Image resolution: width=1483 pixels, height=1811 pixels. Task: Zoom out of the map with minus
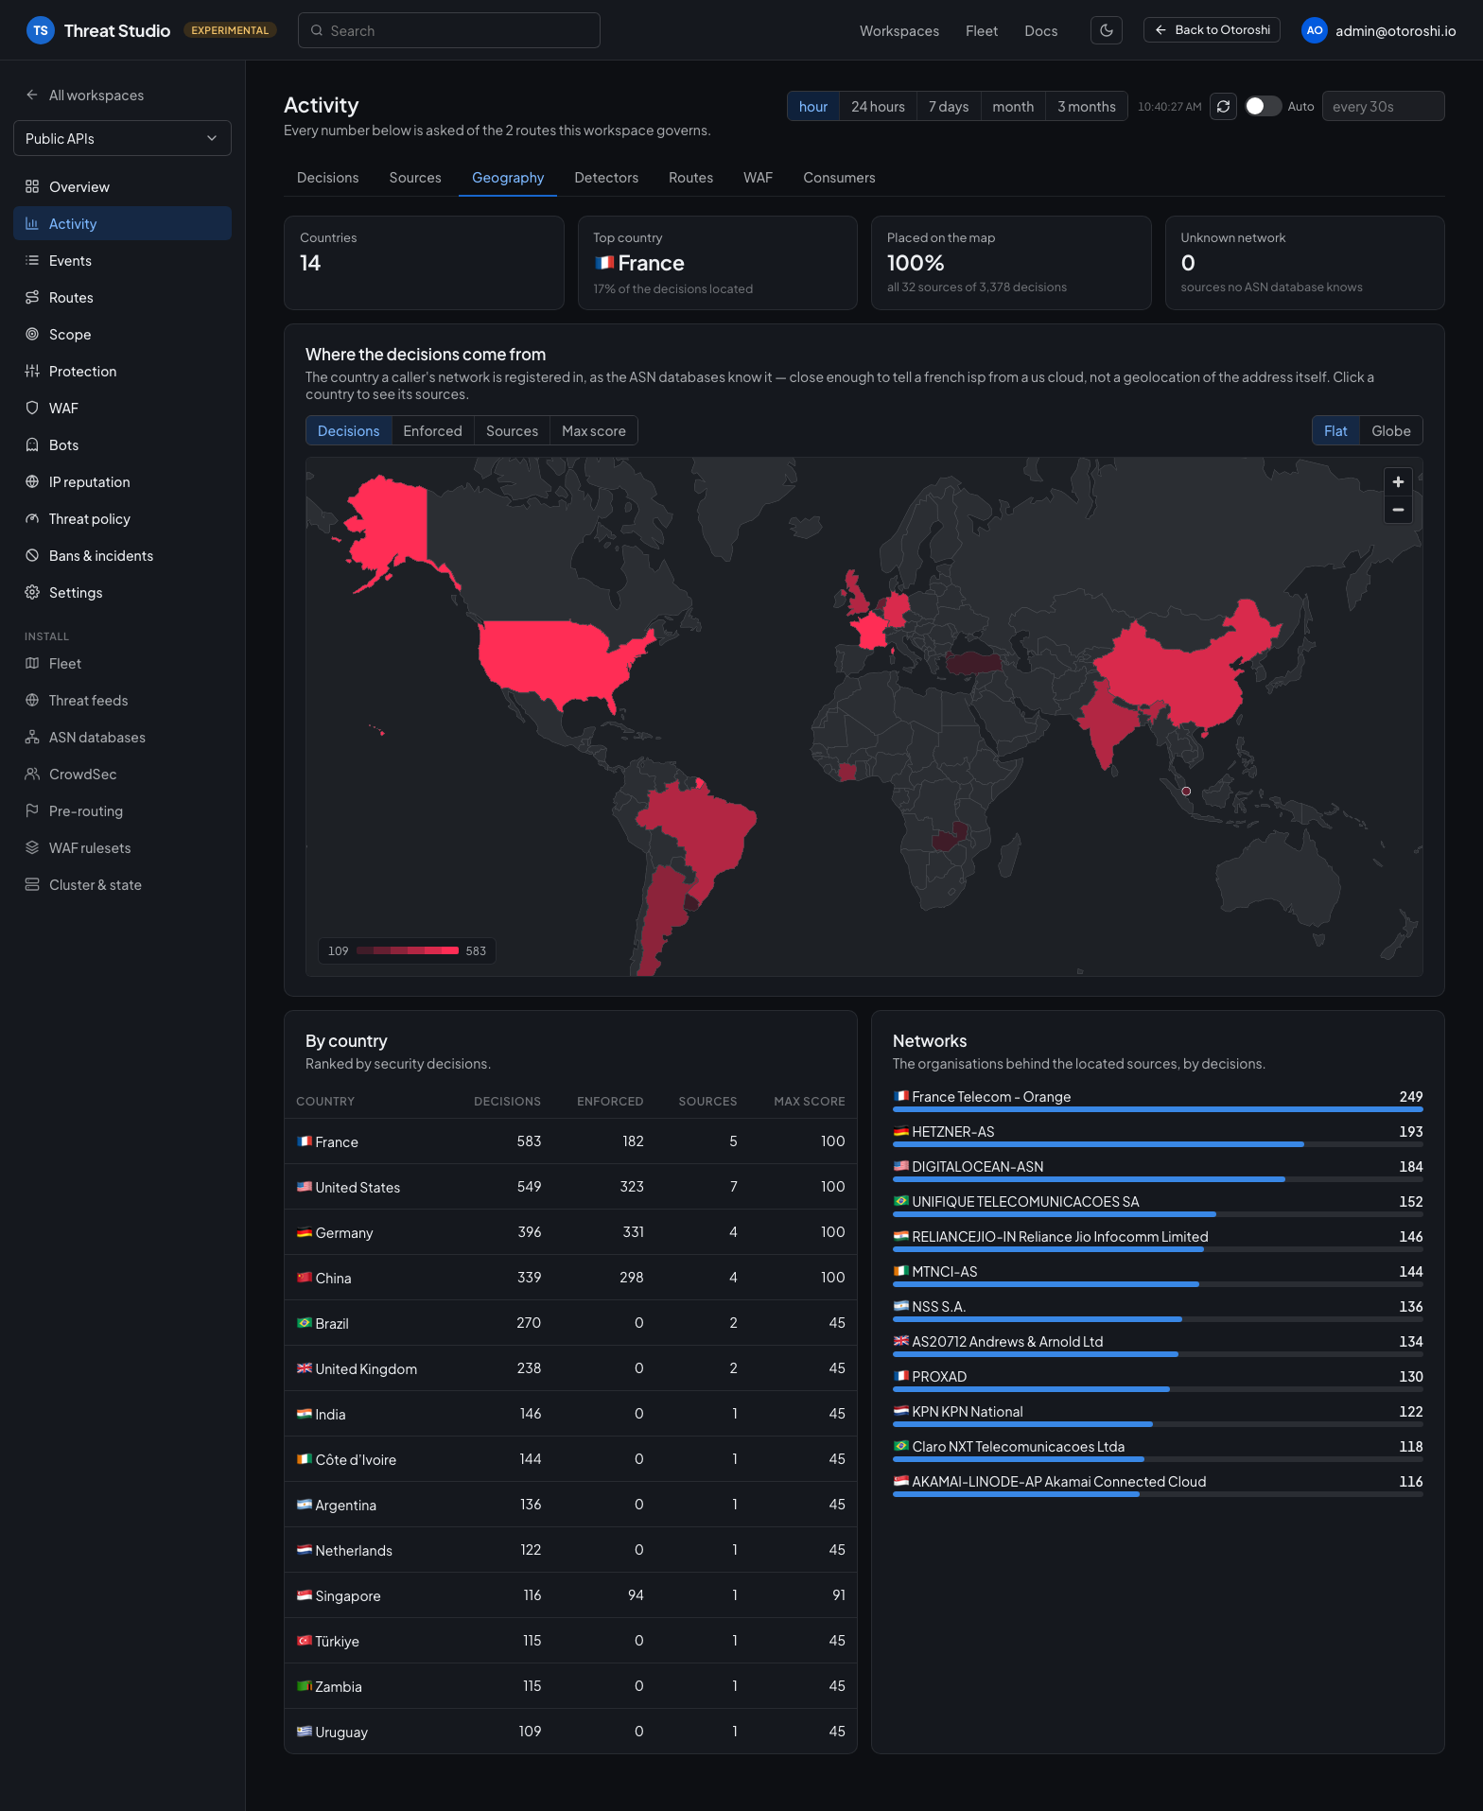point(1398,510)
